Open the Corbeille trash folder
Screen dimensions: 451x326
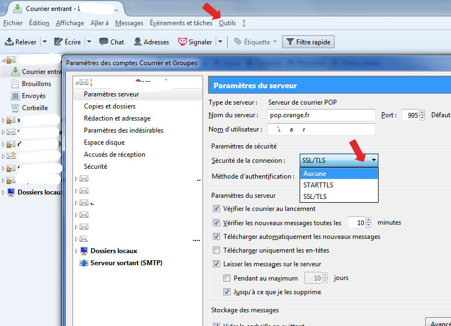click(x=35, y=108)
